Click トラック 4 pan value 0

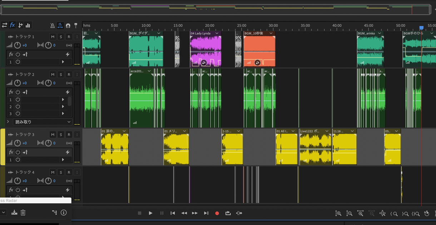pyautogui.click(x=54, y=181)
